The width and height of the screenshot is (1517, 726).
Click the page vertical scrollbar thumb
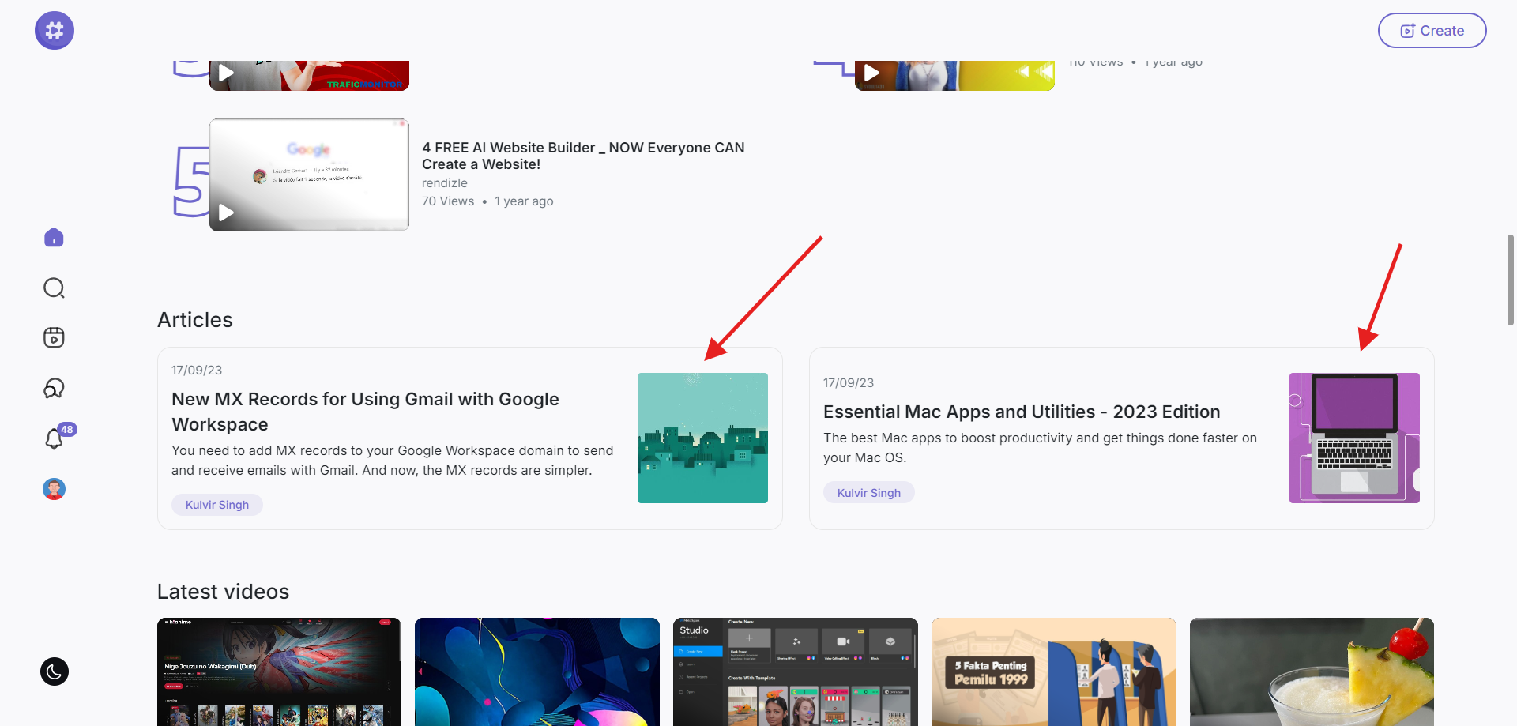(x=1511, y=280)
